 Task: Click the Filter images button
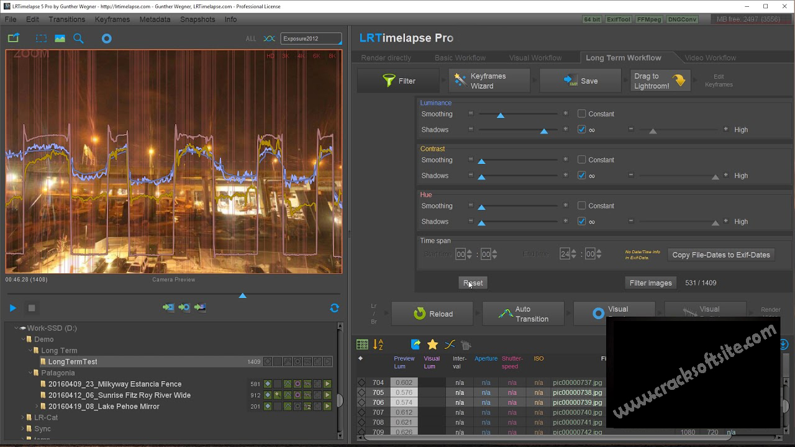[650, 283]
